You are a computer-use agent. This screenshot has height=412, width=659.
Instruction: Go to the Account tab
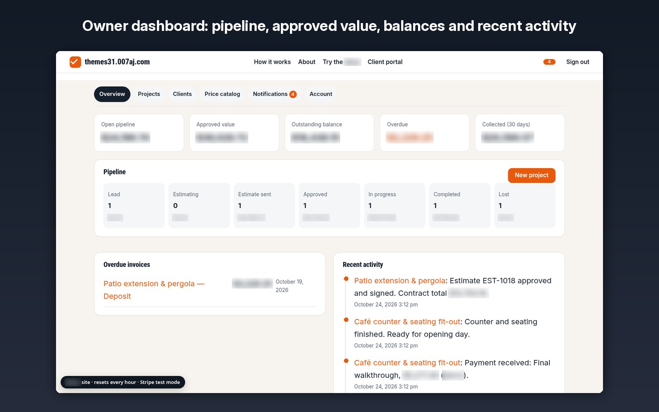[x=321, y=94]
